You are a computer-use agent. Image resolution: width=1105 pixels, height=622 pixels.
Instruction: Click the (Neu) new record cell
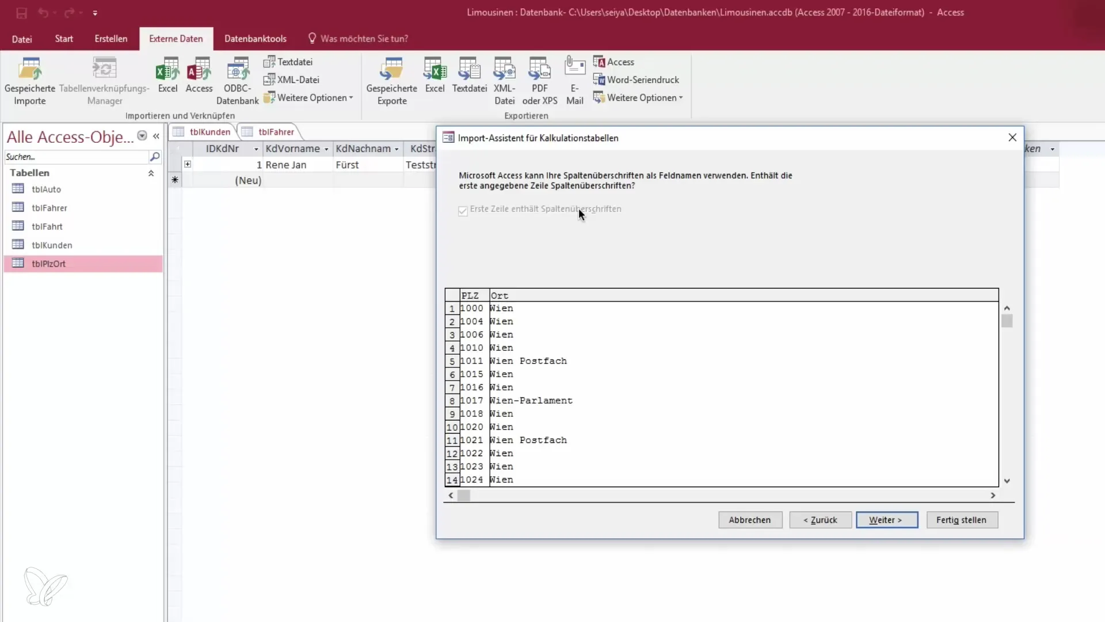(227, 180)
